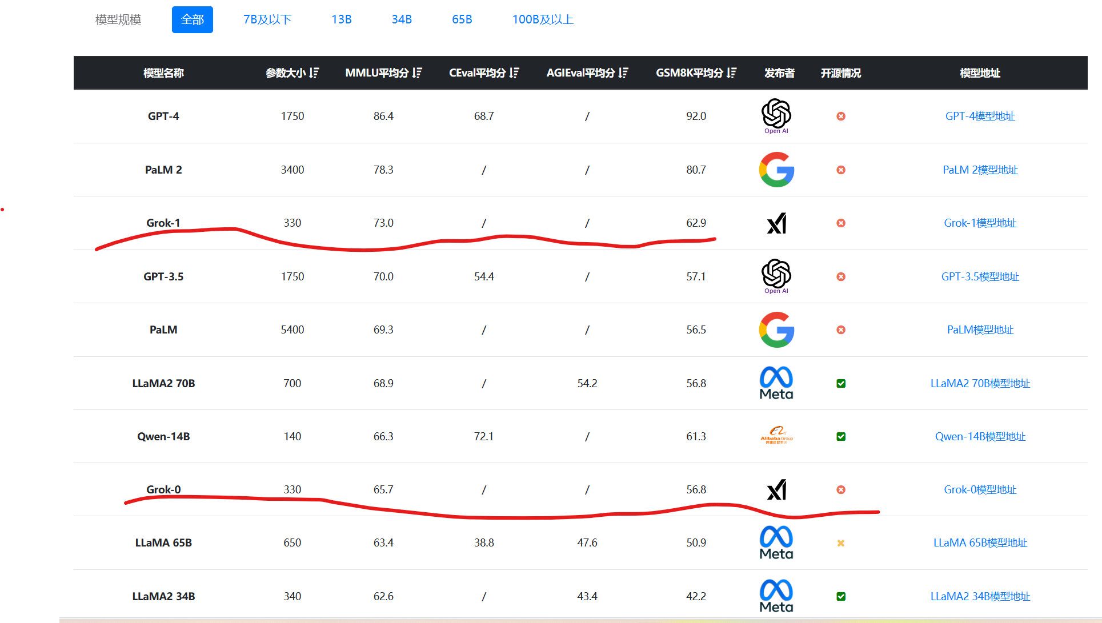Open the Grok-1模型地址 link
Viewport: 1102px width, 623px height.
point(980,223)
